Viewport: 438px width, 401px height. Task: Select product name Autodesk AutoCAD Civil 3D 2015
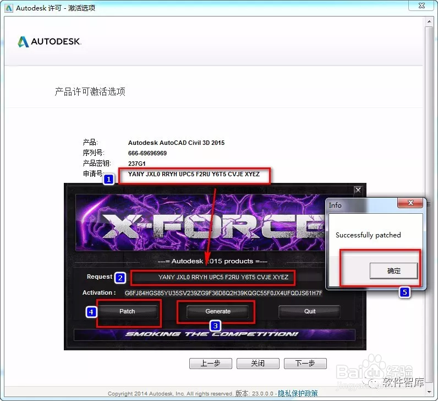[x=176, y=143]
